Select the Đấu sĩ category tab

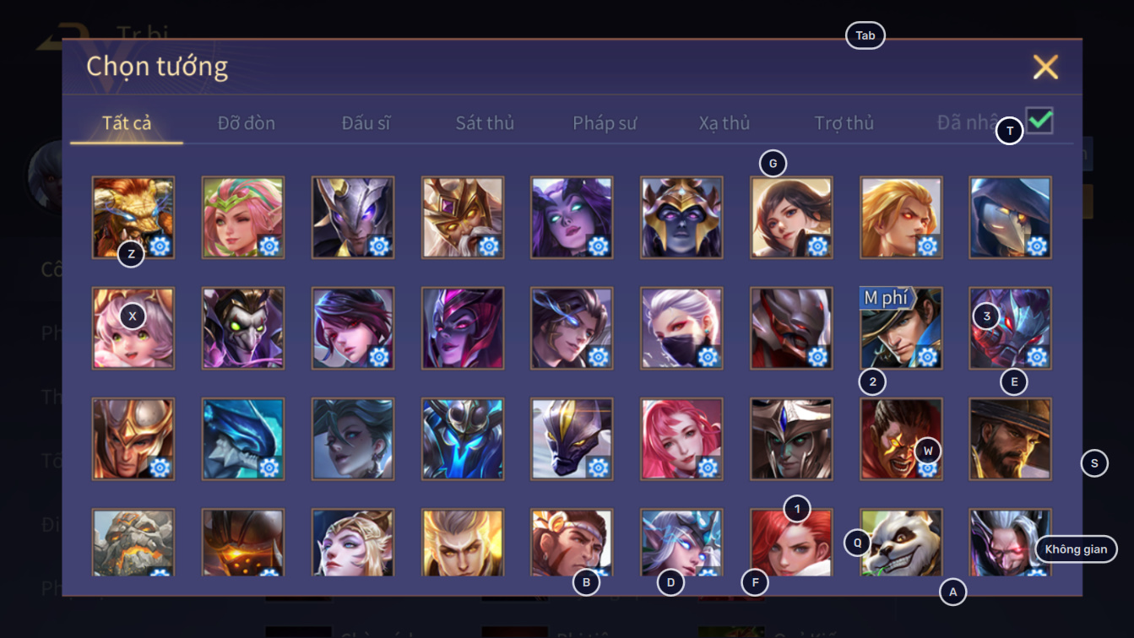[366, 123]
